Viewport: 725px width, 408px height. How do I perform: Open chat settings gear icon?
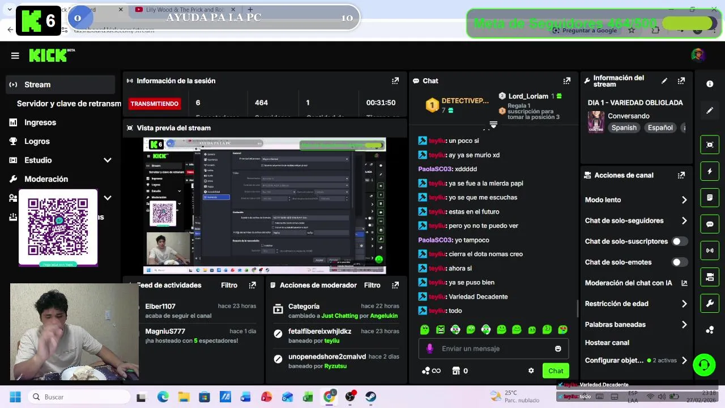[x=531, y=371]
